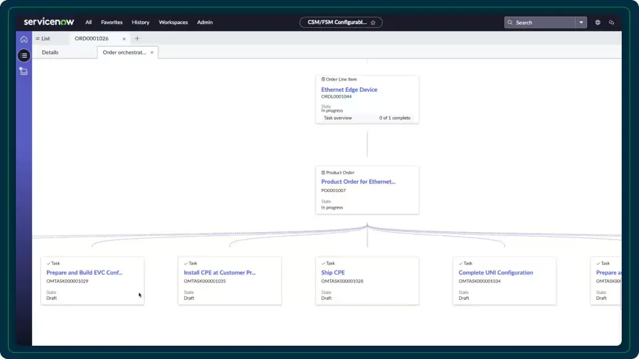The width and height of the screenshot is (639, 359).
Task: Select the ORD0001026 tab
Action: [92, 39]
